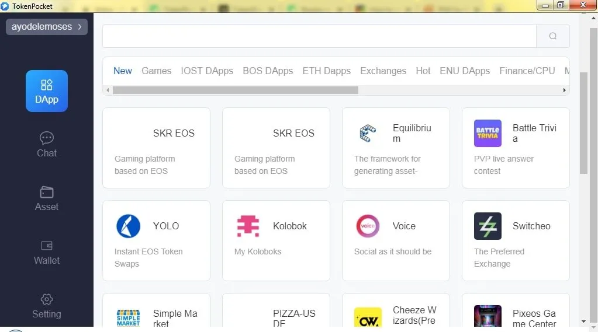Viewport: 598px width, 332px height.
Task: Click "Social as it should be" text
Action: (x=392, y=251)
